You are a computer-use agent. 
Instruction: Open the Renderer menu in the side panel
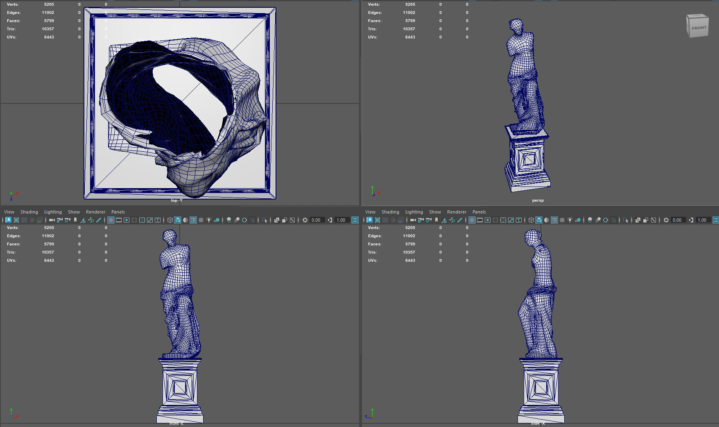[x=457, y=212]
